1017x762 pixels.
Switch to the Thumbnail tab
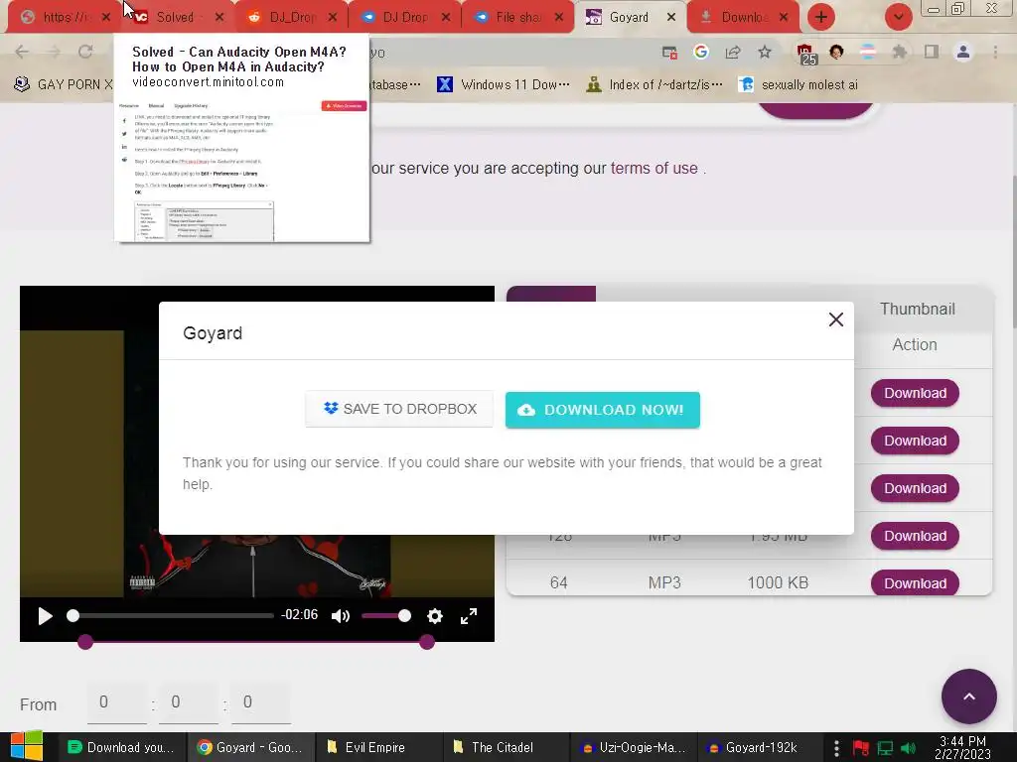(x=917, y=309)
